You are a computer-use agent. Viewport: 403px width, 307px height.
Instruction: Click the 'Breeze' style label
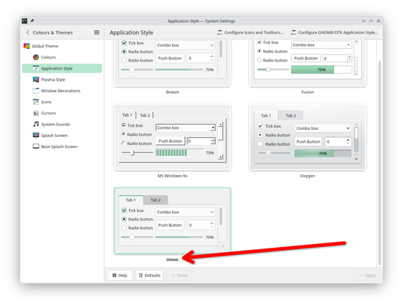pyautogui.click(x=172, y=92)
